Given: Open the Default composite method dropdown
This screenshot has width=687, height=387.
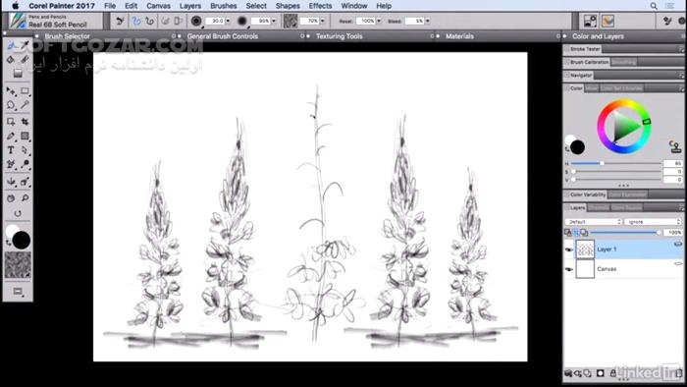Looking at the screenshot, I should [593, 222].
